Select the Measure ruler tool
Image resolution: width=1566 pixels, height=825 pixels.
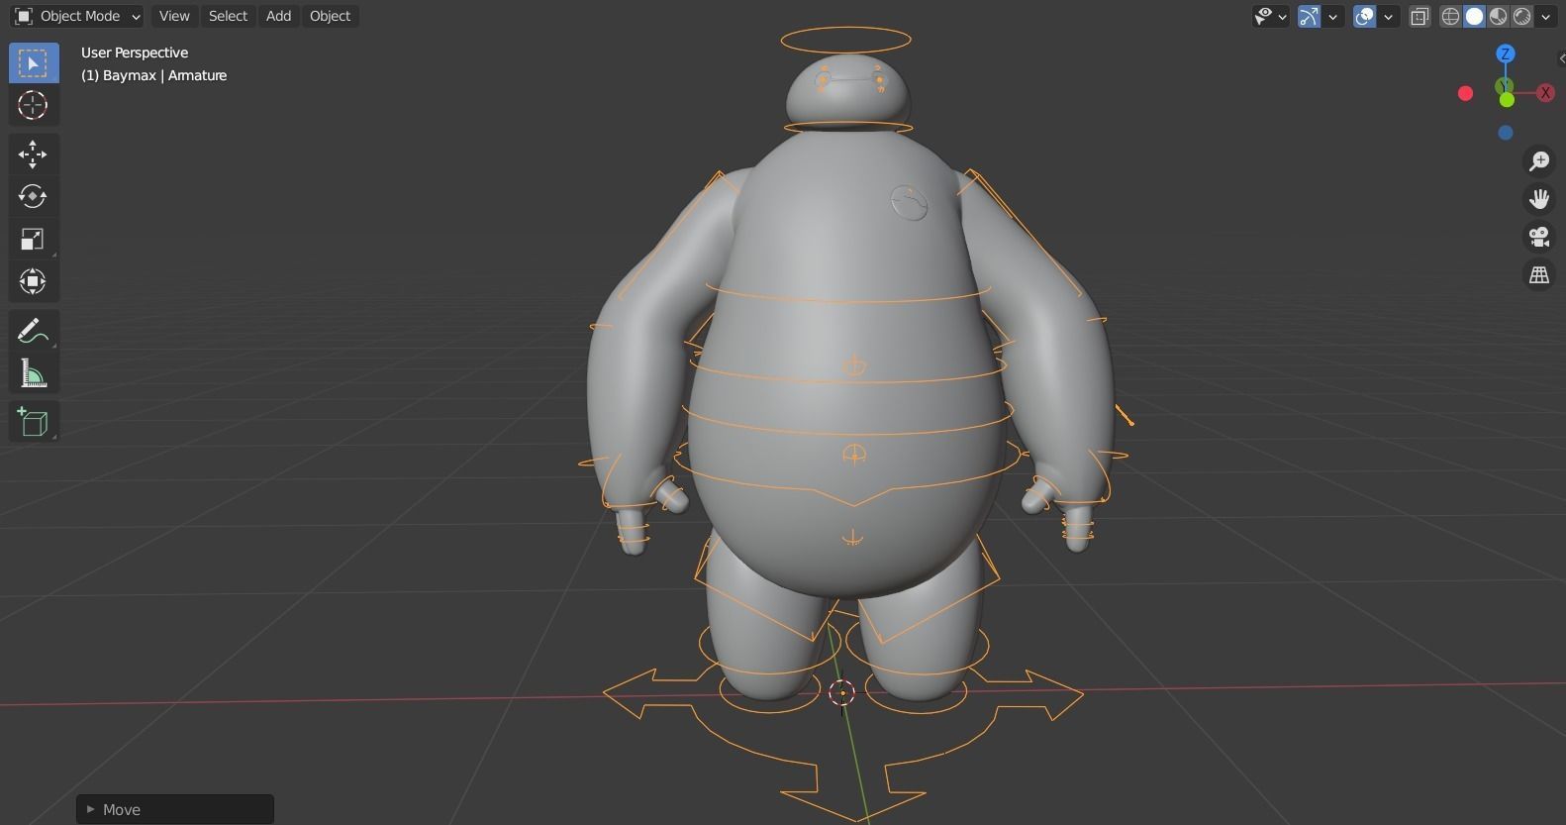pos(34,373)
